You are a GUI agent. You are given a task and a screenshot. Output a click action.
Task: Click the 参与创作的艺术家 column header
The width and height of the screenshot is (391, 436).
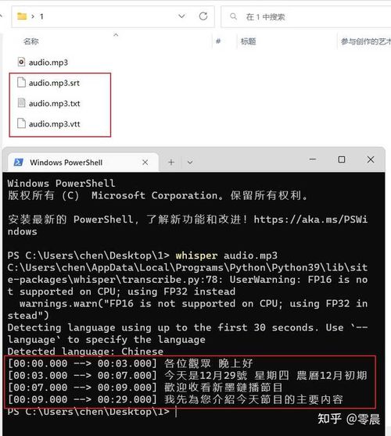pos(366,41)
